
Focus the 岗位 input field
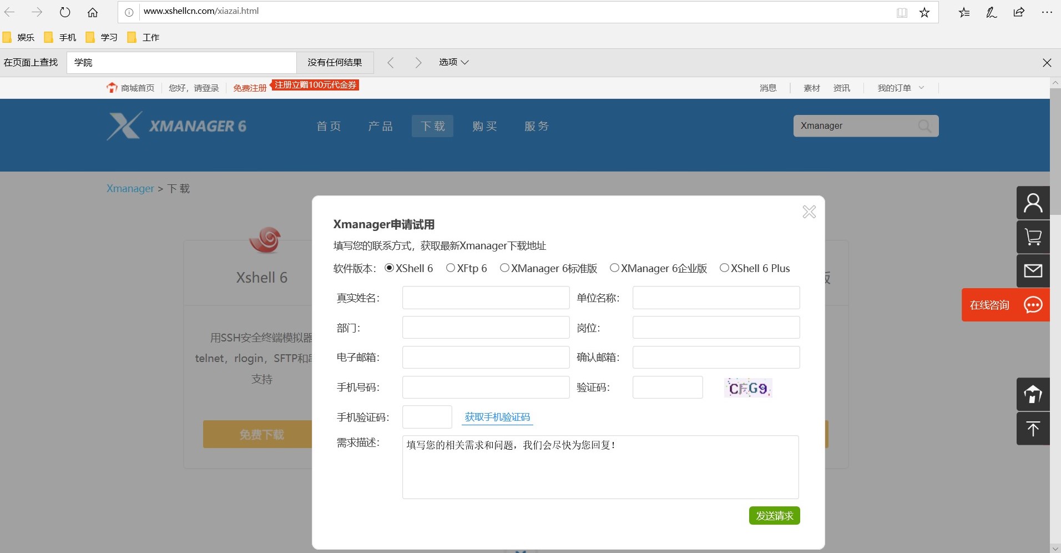point(716,328)
